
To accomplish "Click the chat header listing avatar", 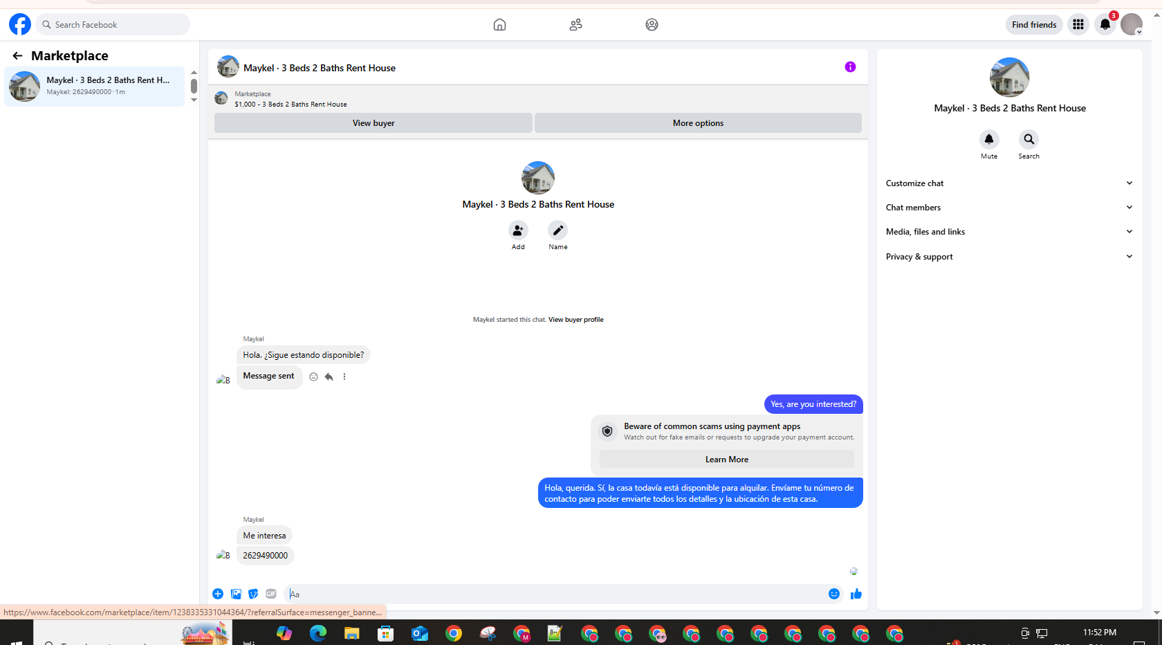I will pyautogui.click(x=228, y=67).
